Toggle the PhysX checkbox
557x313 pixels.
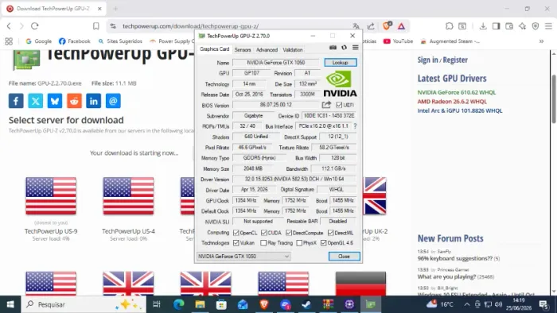(299, 243)
